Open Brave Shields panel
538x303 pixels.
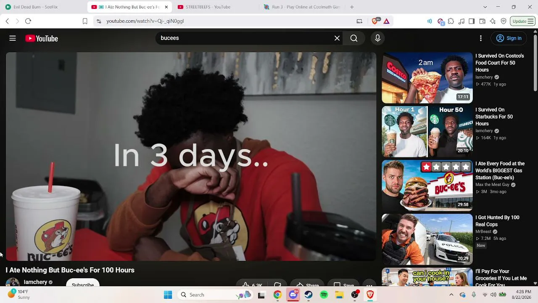coord(375,21)
